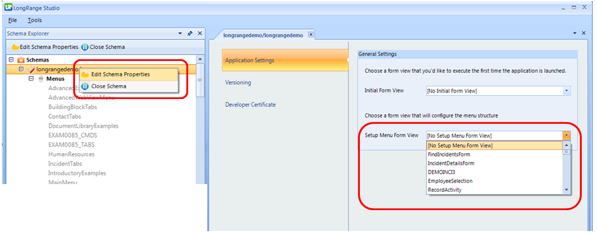Image resolution: width=597 pixels, height=233 pixels.
Task: Pick EmployeeSelection from the list
Action: click(x=494, y=181)
